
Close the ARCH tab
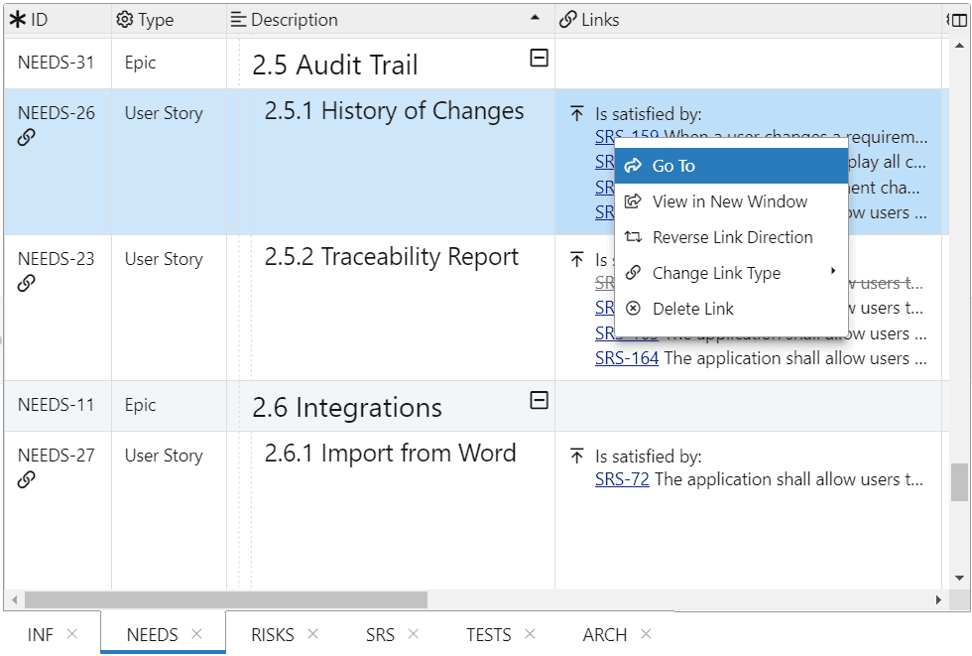click(x=646, y=634)
